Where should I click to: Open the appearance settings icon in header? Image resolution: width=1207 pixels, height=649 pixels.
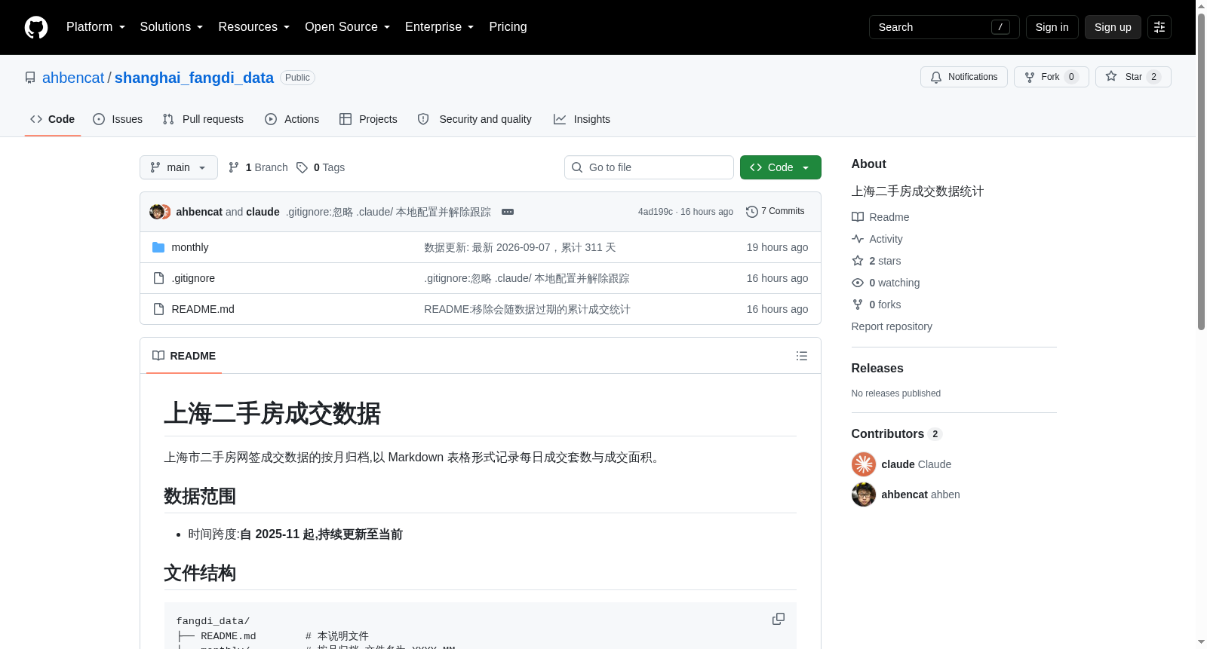tap(1159, 27)
